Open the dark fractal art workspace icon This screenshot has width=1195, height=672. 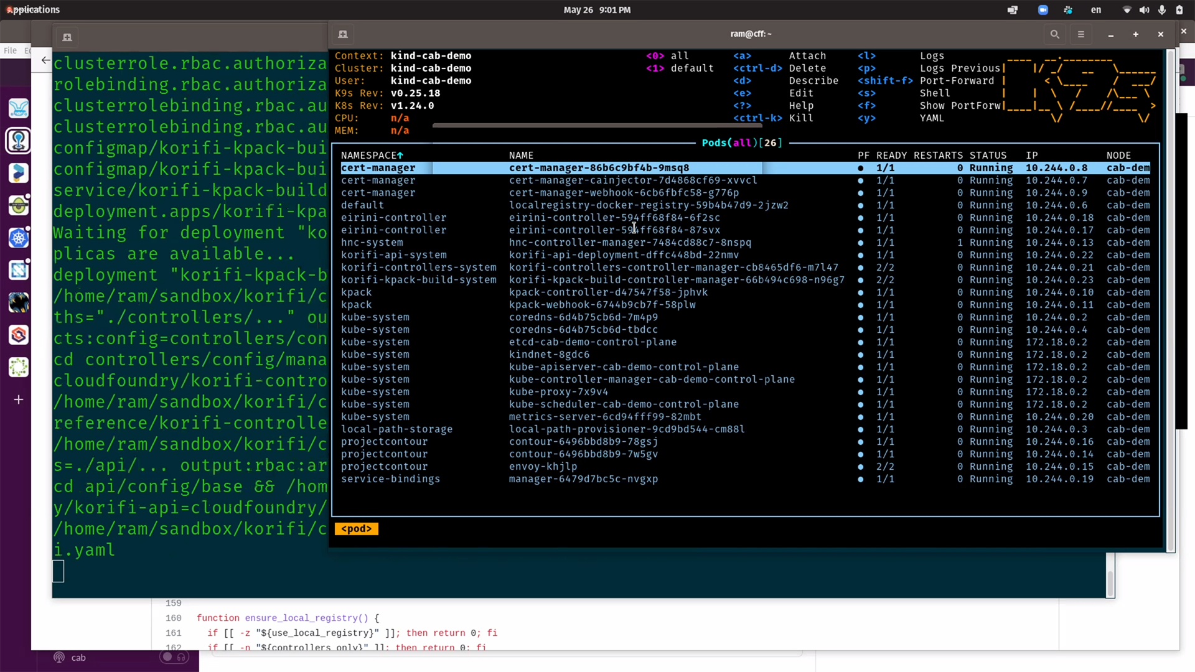tap(19, 302)
